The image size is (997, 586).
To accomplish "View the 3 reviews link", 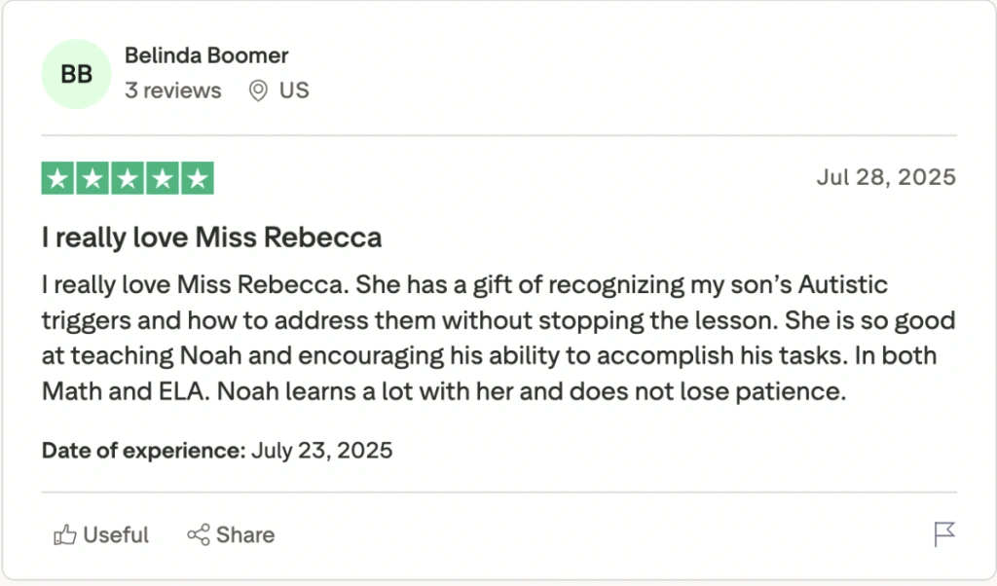I will 173,91.
